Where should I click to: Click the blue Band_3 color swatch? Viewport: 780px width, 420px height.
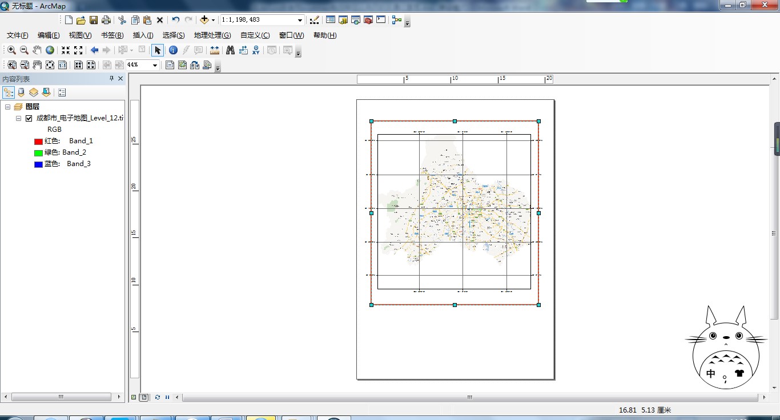pos(38,164)
